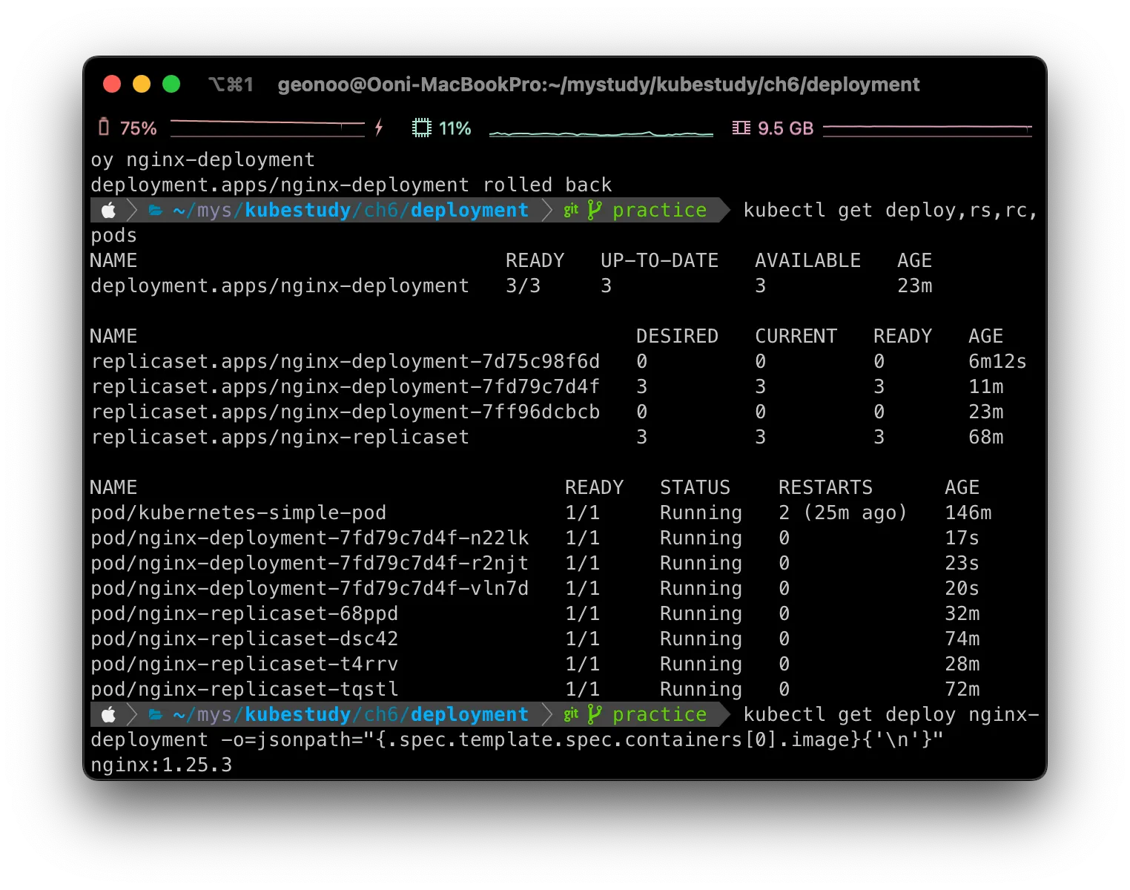
Task: Click the 'deployment.apps/nginx-deployment rolled back' output line
Action: coord(351,185)
